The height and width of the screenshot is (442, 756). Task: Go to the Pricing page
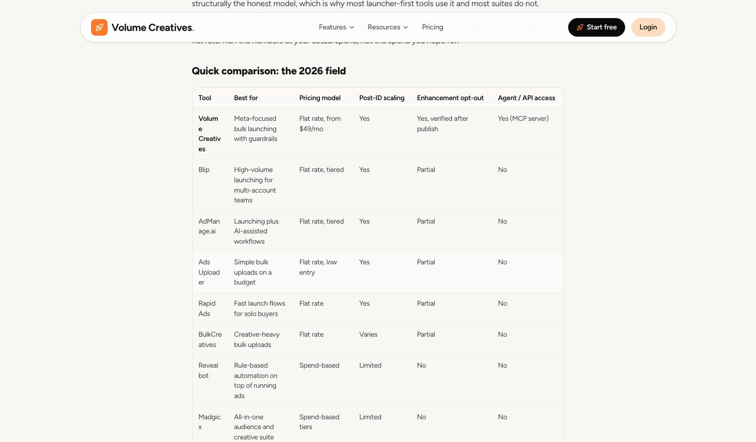click(x=433, y=27)
